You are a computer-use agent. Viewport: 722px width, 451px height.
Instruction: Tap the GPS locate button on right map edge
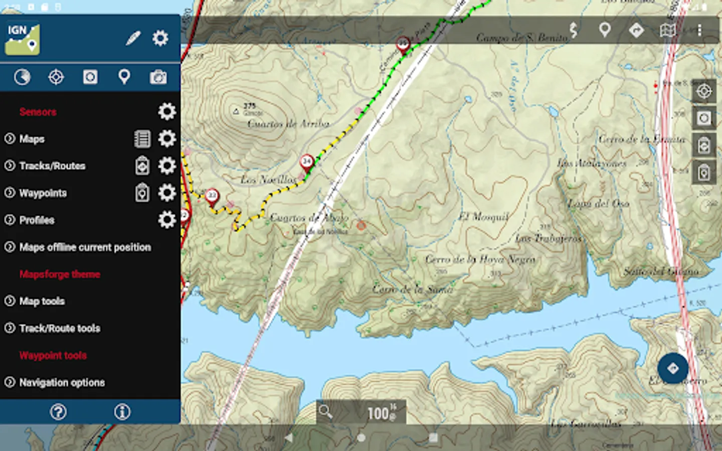[x=704, y=91]
